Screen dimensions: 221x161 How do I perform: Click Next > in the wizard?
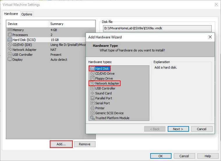[178, 129]
